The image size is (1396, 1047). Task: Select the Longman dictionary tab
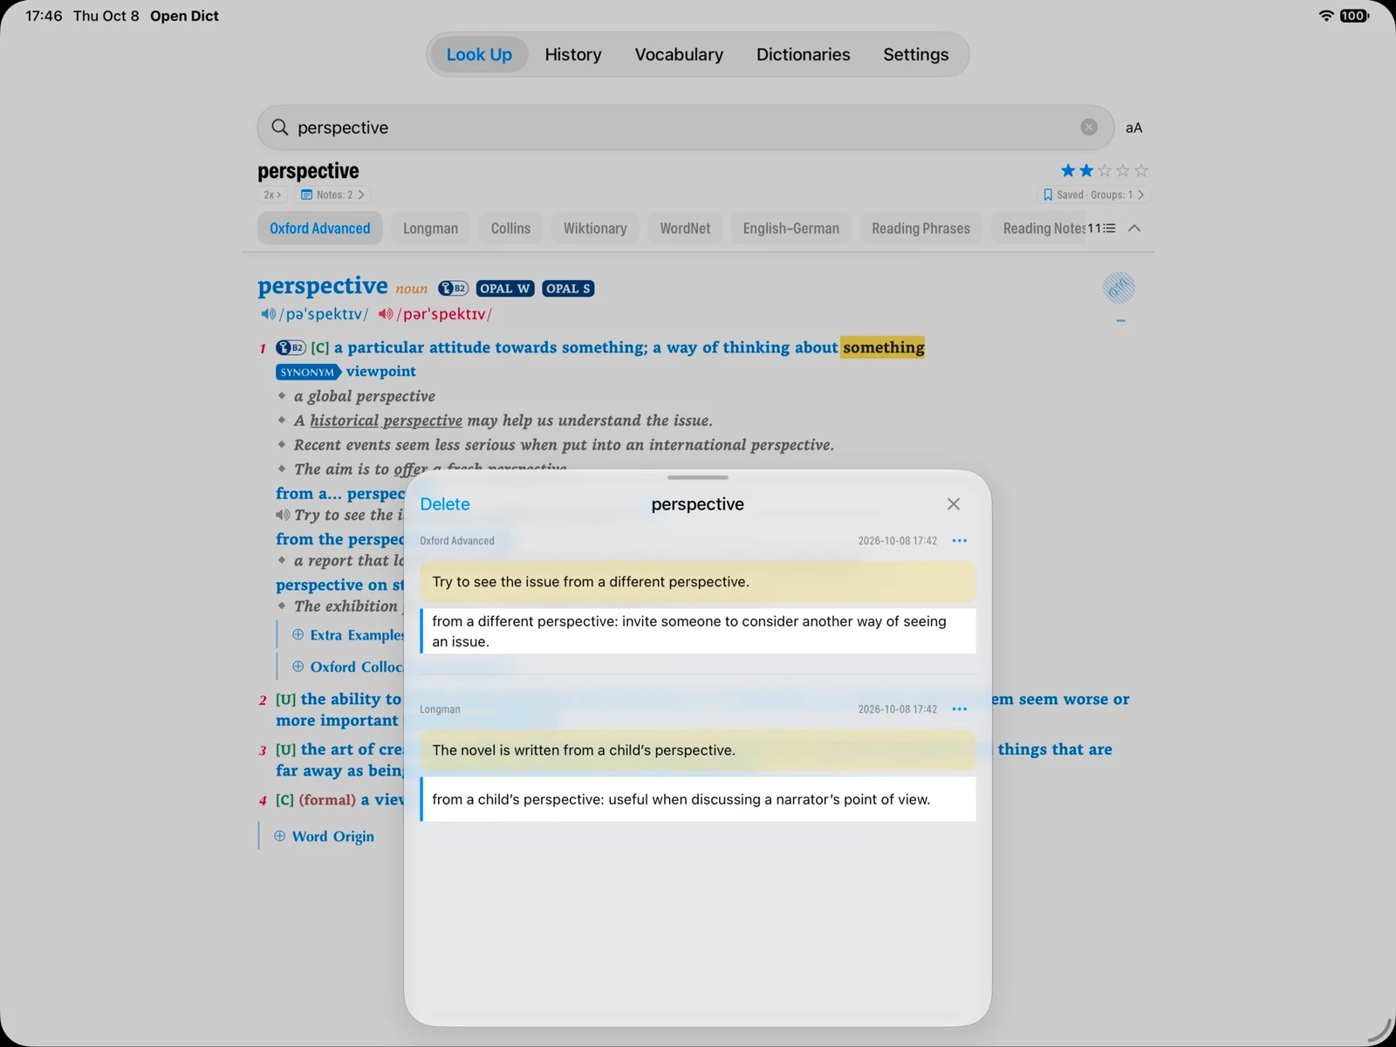[x=430, y=229]
